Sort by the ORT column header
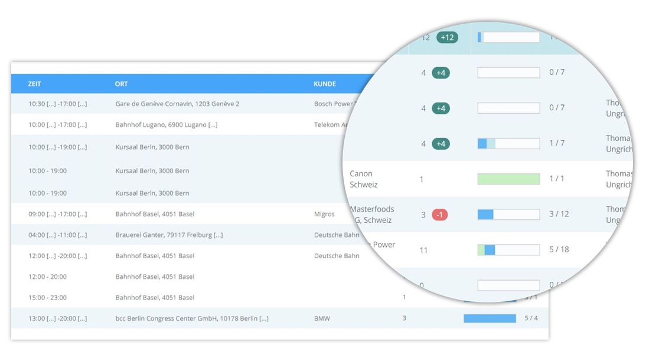The width and height of the screenshot is (646, 352). tap(121, 84)
